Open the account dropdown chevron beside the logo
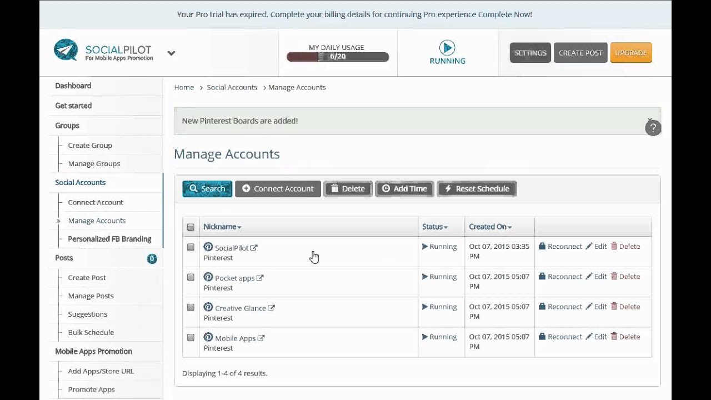This screenshot has height=400, width=711. click(171, 53)
